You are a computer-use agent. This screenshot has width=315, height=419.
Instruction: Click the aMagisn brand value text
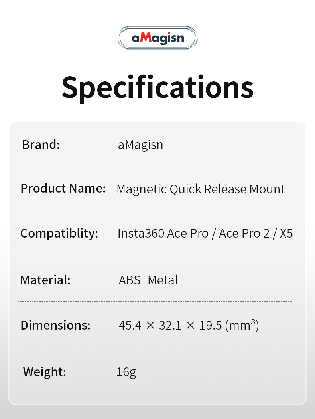[x=140, y=145]
